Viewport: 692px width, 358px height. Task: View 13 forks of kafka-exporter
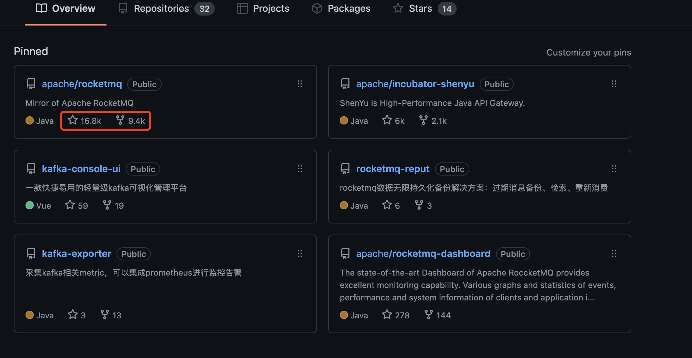point(111,315)
